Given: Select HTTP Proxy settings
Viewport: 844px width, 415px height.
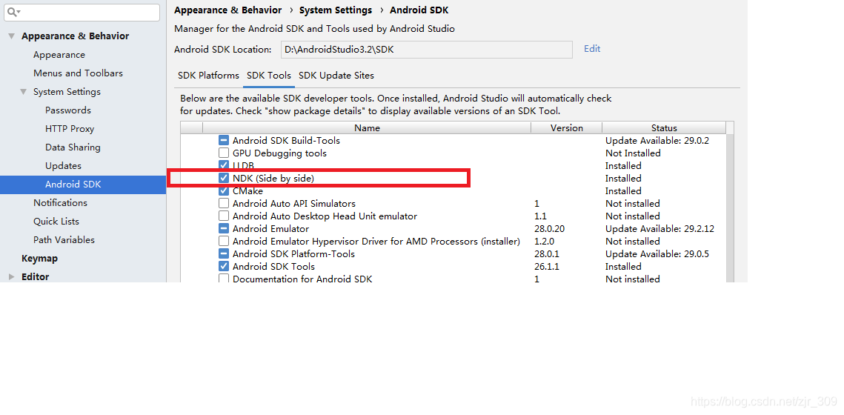Looking at the screenshot, I should tap(70, 129).
